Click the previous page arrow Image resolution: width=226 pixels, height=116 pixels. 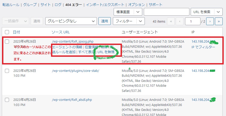[x=180, y=21]
